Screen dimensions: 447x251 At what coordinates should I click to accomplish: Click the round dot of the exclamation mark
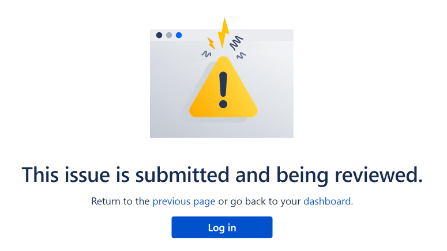point(223,104)
